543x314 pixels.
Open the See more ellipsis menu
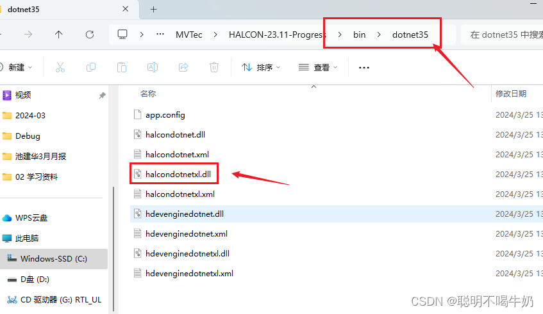coord(364,67)
